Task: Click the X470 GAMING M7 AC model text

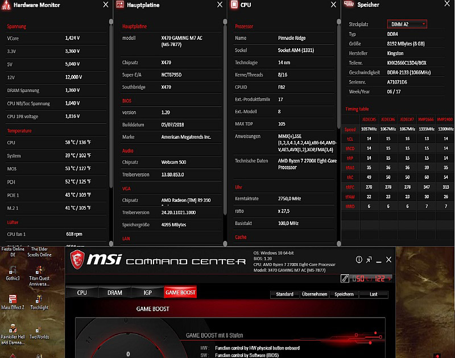Action: point(181,41)
